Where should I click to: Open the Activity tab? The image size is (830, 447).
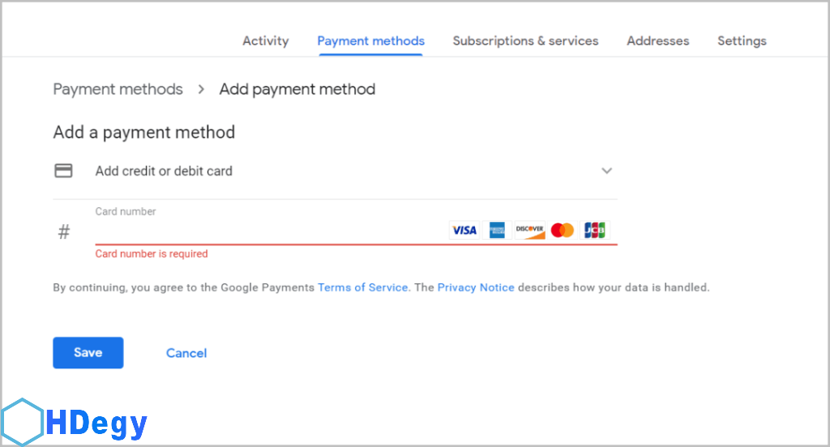[265, 40]
